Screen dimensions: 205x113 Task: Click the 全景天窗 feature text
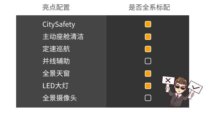point(56,73)
